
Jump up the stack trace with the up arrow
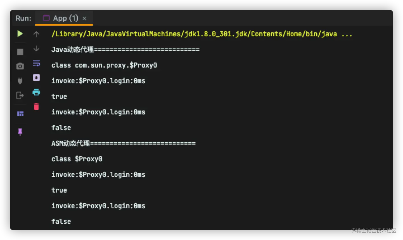point(36,34)
